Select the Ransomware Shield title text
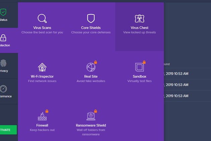The width and height of the screenshot is (211, 141). [91, 125]
